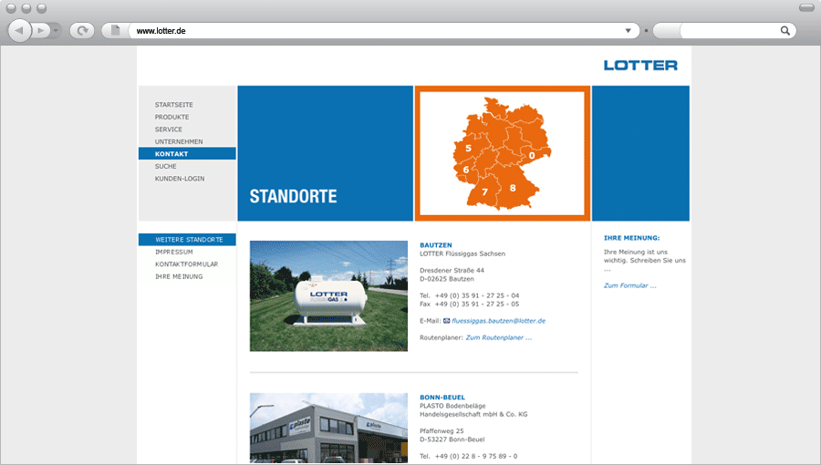Open the Zum Routenplaner link
This screenshot has width=821, height=465.
(498, 338)
